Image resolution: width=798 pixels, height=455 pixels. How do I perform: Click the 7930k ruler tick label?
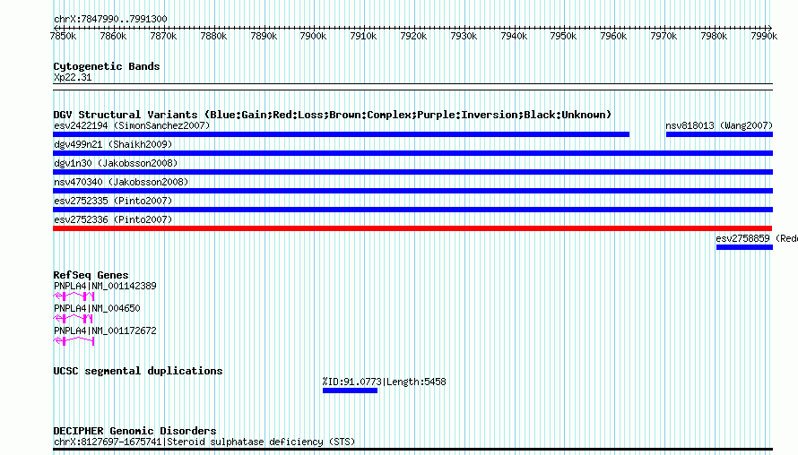point(464,36)
